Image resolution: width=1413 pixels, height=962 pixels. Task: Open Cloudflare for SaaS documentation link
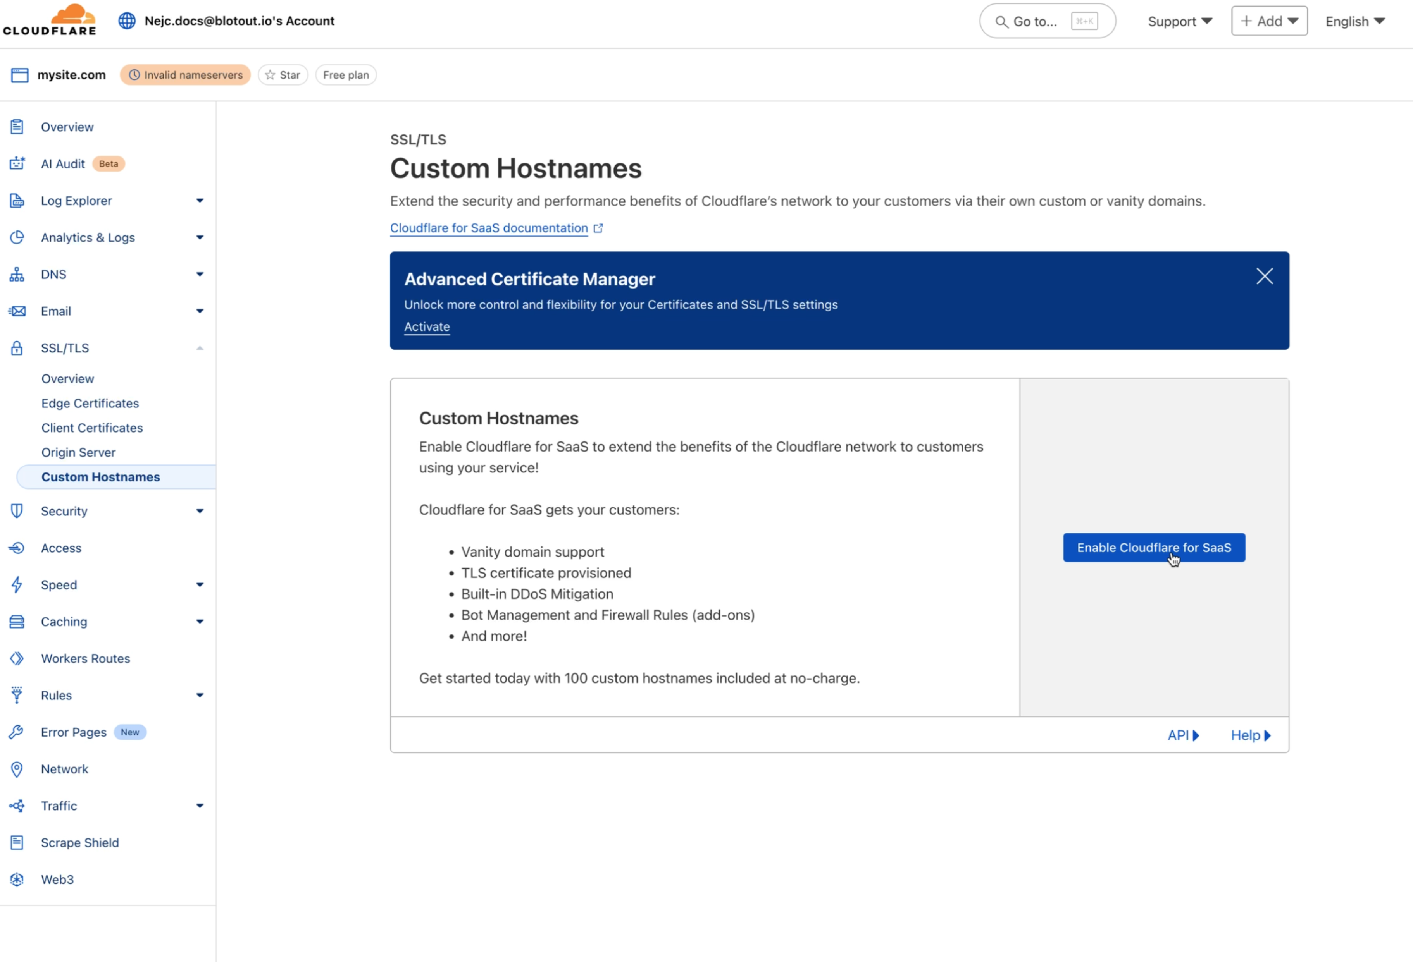pos(489,228)
